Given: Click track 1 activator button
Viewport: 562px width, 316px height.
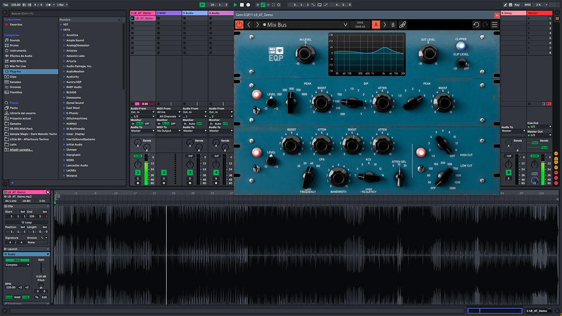Looking at the screenshot, I should (x=138, y=173).
